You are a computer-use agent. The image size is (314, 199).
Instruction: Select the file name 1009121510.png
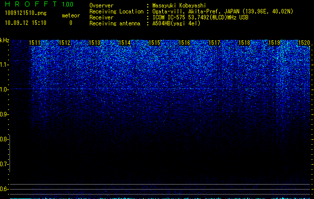pyautogui.click(x=26, y=13)
